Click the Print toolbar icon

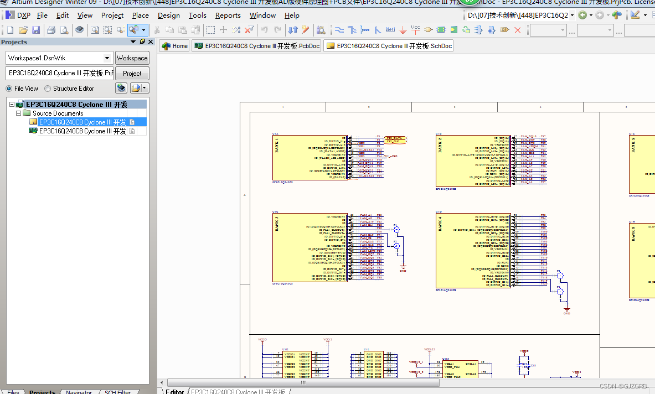pos(51,30)
